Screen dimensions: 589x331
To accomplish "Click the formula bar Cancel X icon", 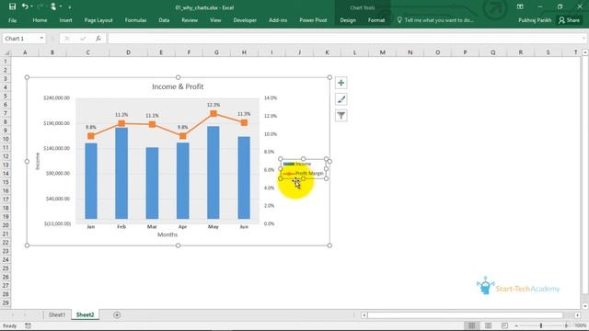I will coord(67,39).
